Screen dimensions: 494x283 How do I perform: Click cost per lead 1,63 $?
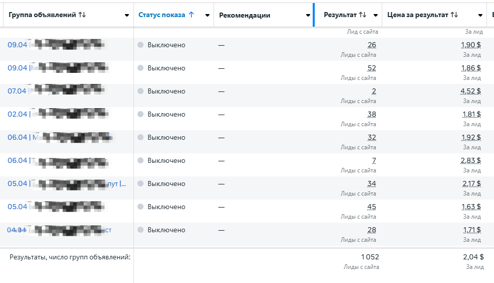coord(471,207)
